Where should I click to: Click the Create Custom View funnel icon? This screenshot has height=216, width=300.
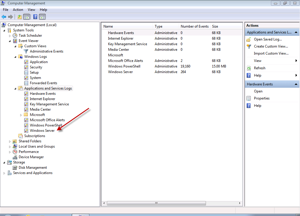tap(249, 46)
